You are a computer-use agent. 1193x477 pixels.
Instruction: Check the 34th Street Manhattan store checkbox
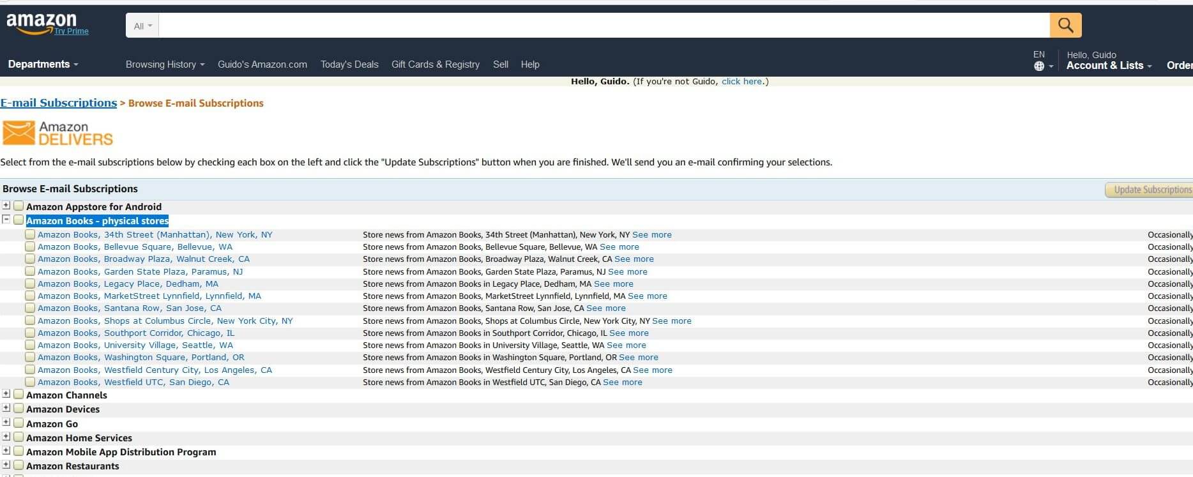tap(30, 234)
